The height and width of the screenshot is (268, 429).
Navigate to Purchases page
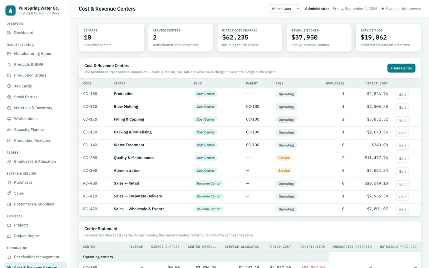pyautogui.click(x=35, y=182)
